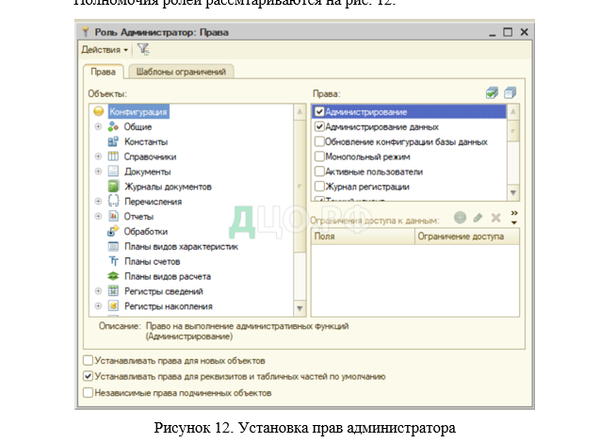
Task: Click the uncheck all rights icon
Action: click(510, 93)
